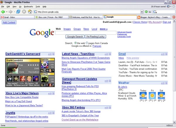Open the Back button history dropdown arrow

[x=7, y=12]
